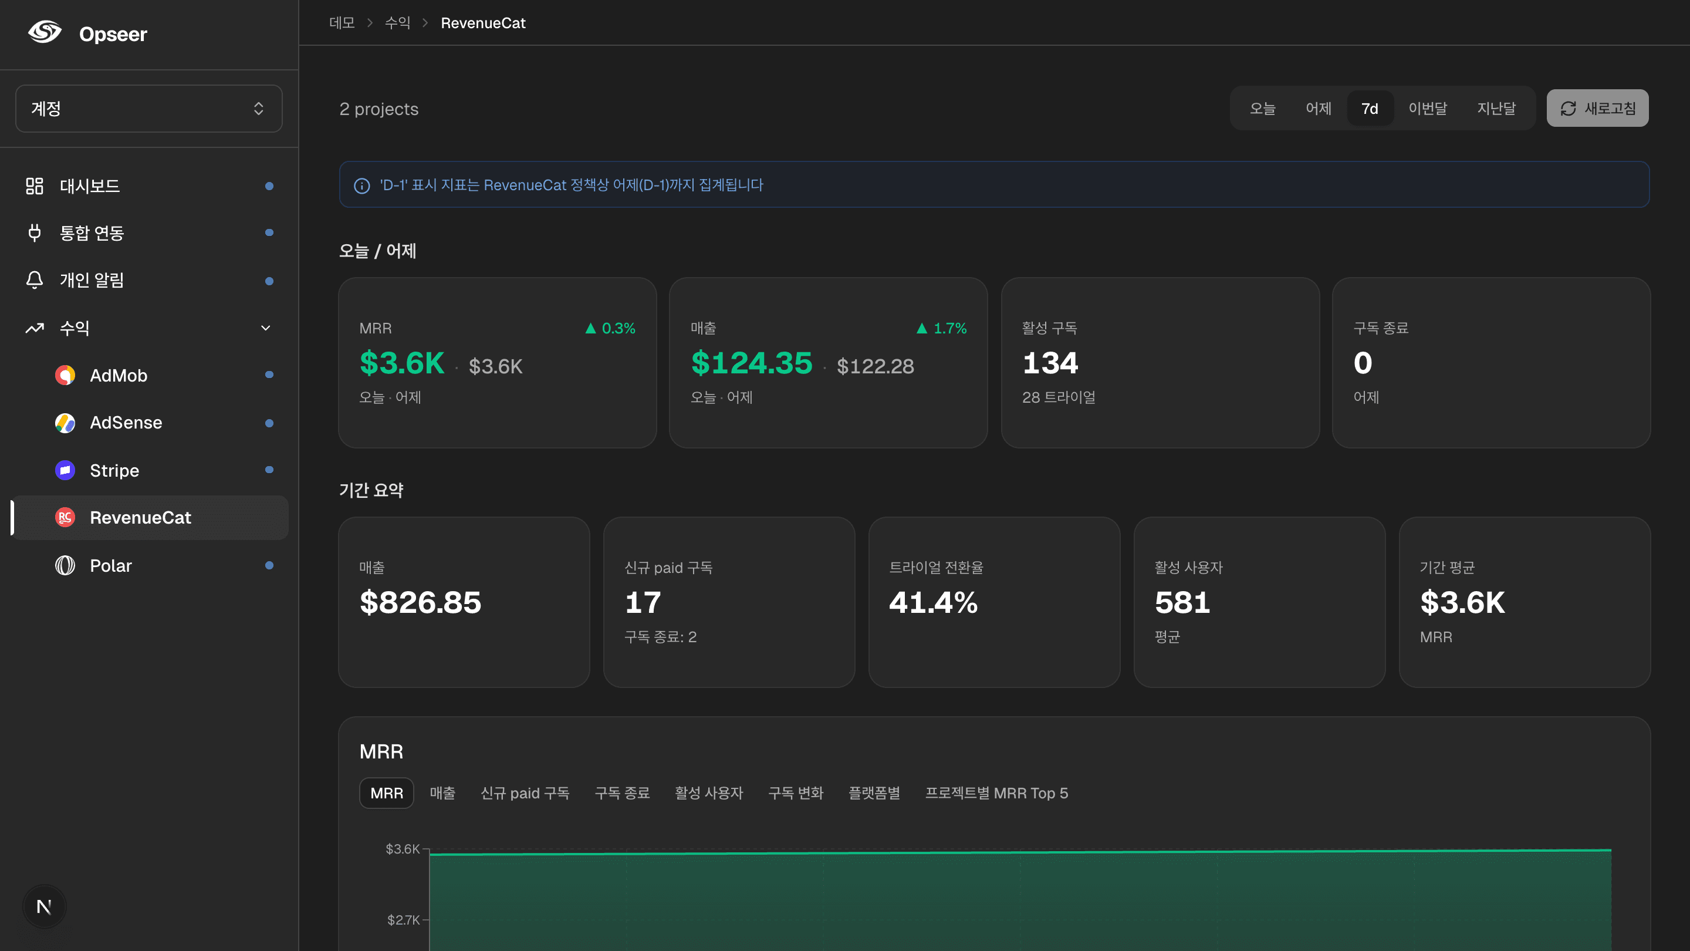This screenshot has height=951, width=1690.
Task: Open 대시보드 in the sidebar
Action: coord(150,186)
